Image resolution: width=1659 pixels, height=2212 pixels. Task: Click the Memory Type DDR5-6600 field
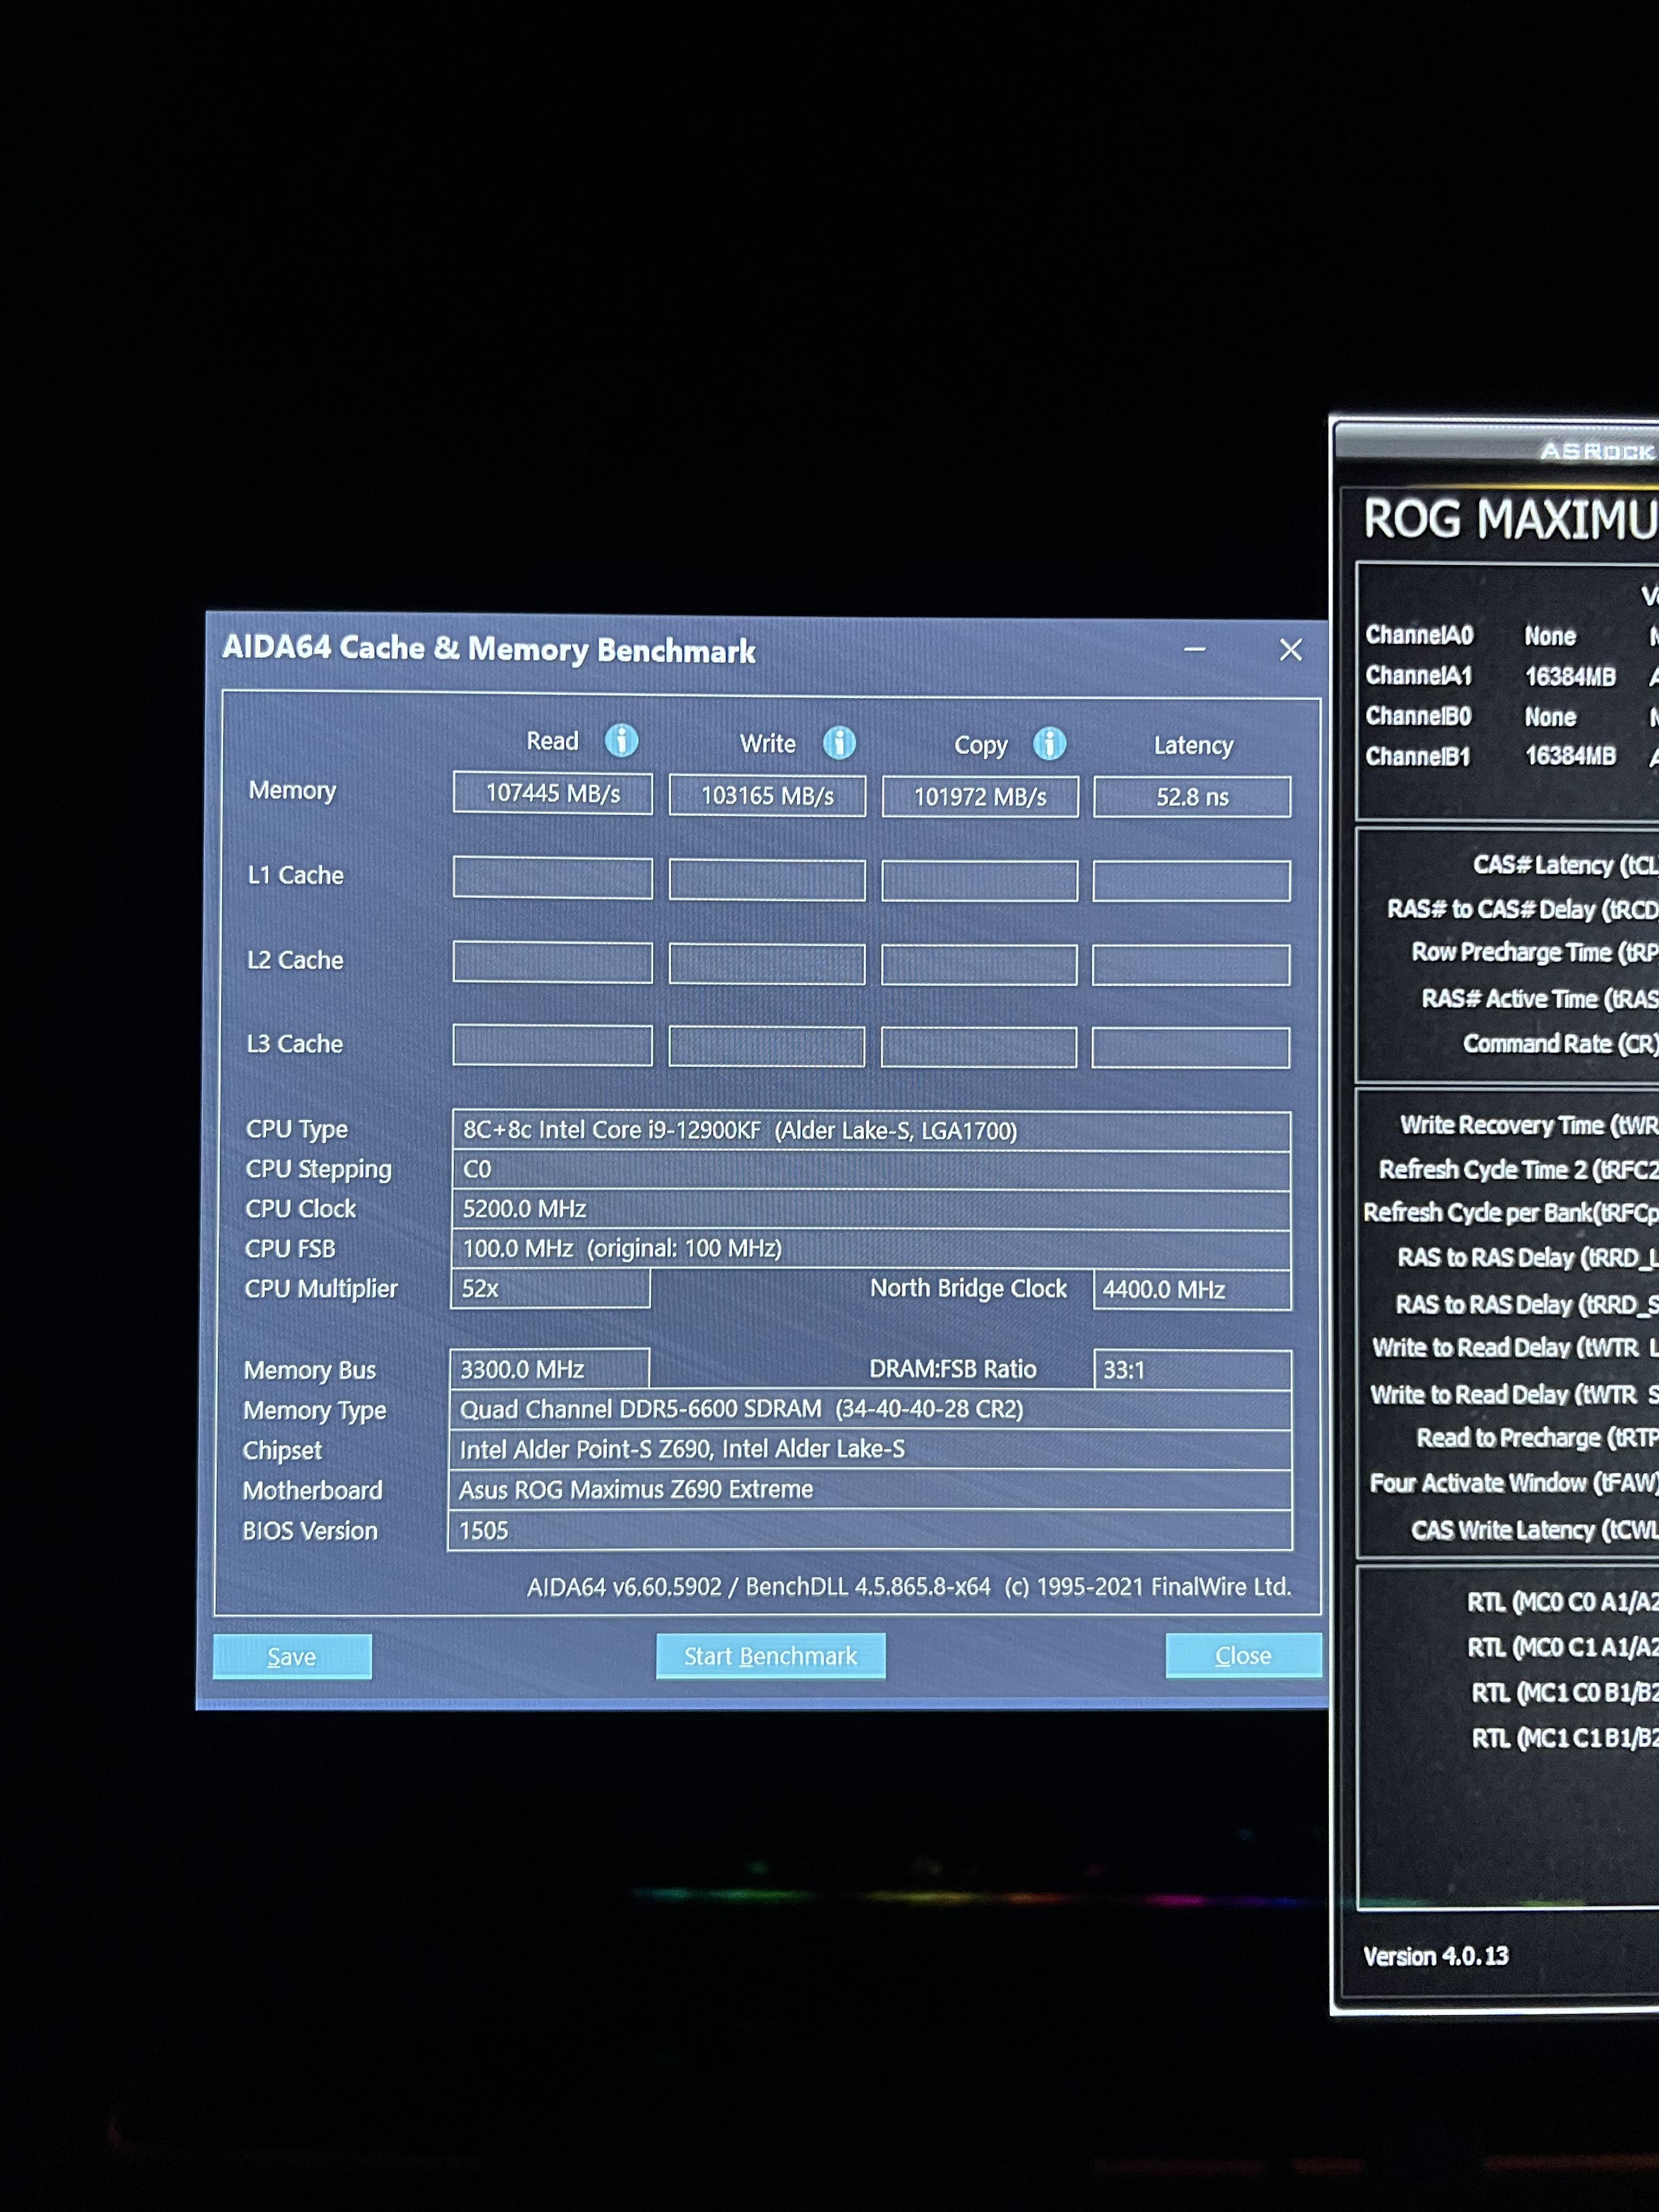(870, 1410)
